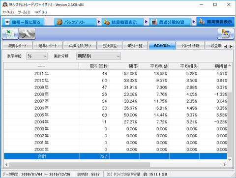Select the 2005年 row label

41,115
